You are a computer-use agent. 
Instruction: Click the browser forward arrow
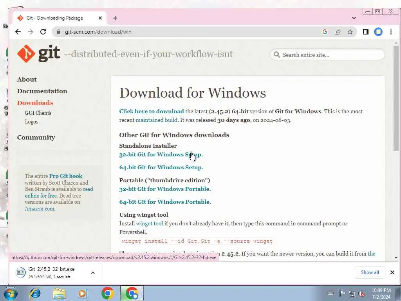(31, 32)
